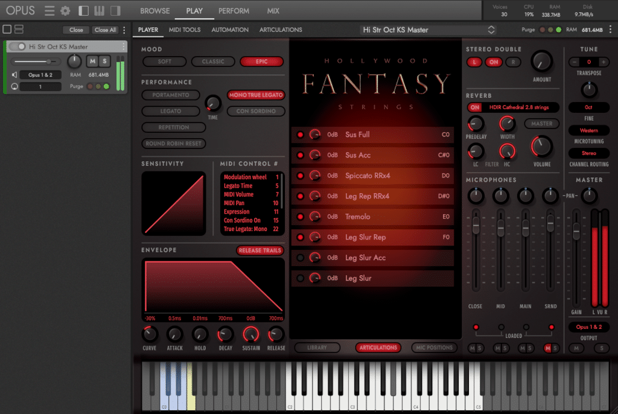Switch to stacked rack view icon
This screenshot has height=414, width=618.
click(x=19, y=29)
